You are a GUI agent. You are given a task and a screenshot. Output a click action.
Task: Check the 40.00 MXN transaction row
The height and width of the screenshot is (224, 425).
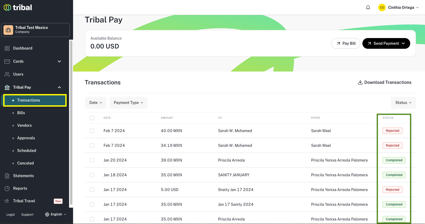[x=92, y=131]
